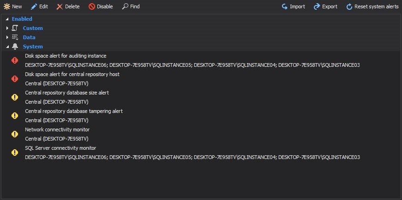Select the Data category label
This screenshot has width=402, height=200.
pyautogui.click(x=29, y=37)
